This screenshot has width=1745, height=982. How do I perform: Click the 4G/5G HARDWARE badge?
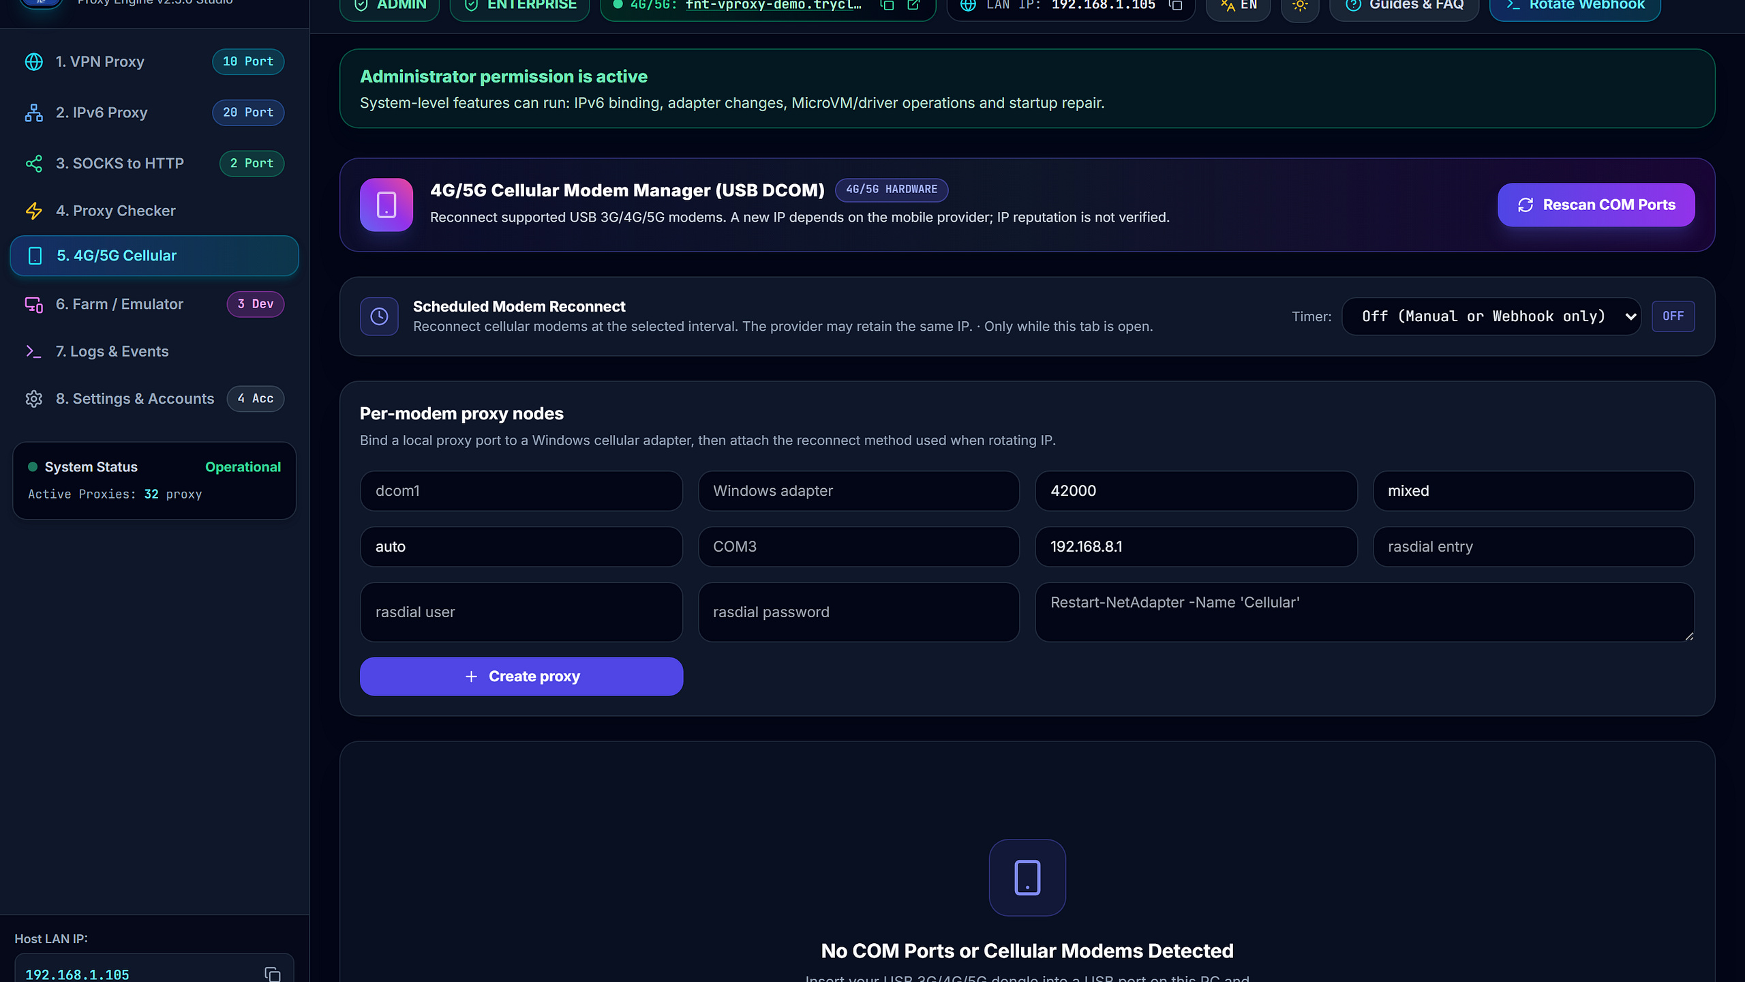pyautogui.click(x=892, y=190)
